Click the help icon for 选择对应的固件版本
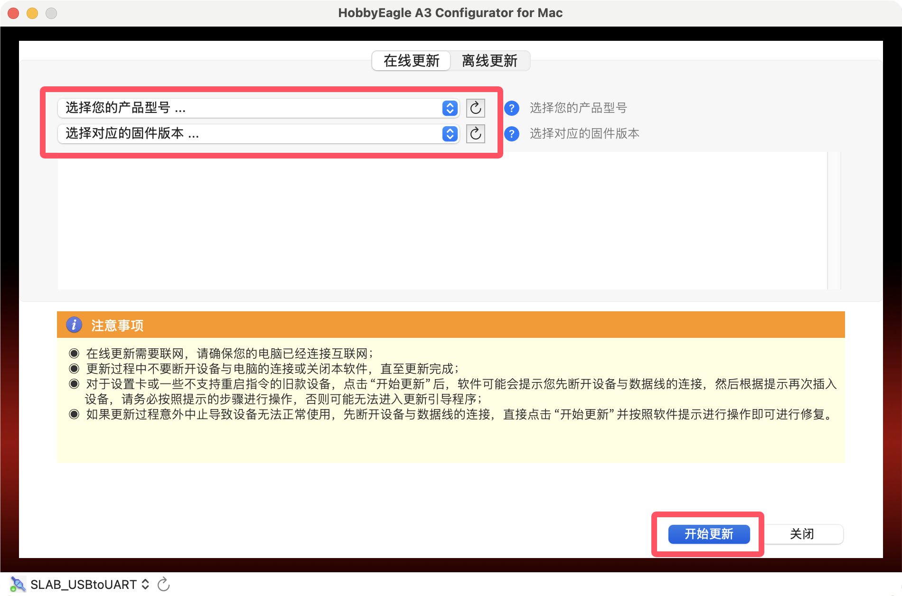The height and width of the screenshot is (596, 902). [511, 134]
